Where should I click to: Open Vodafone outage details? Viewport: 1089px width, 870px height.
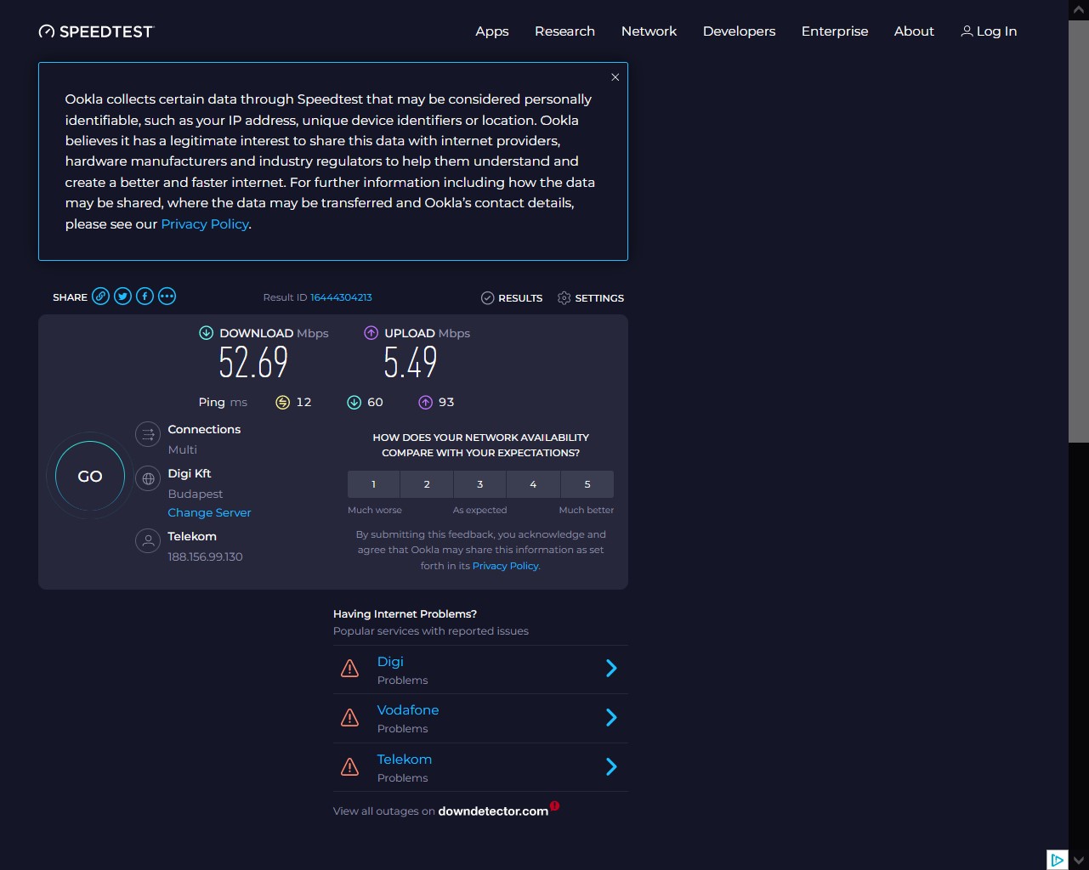408,710
